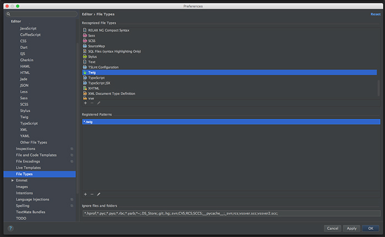
Task: Open JSON settings in sidebar
Action: pyautogui.click(x=24, y=85)
